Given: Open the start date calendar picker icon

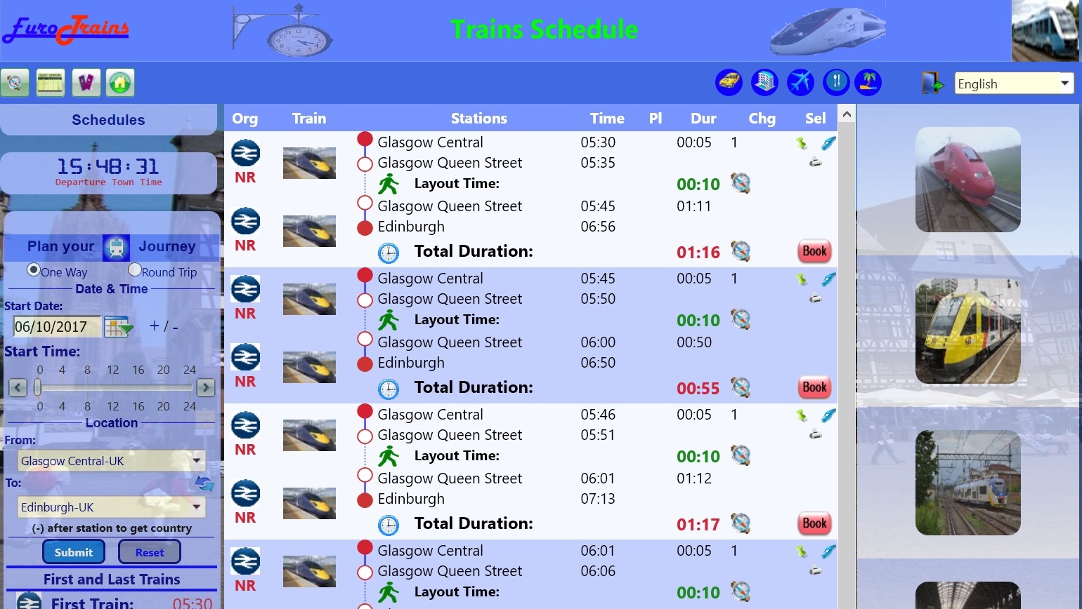Looking at the screenshot, I should click(x=118, y=327).
